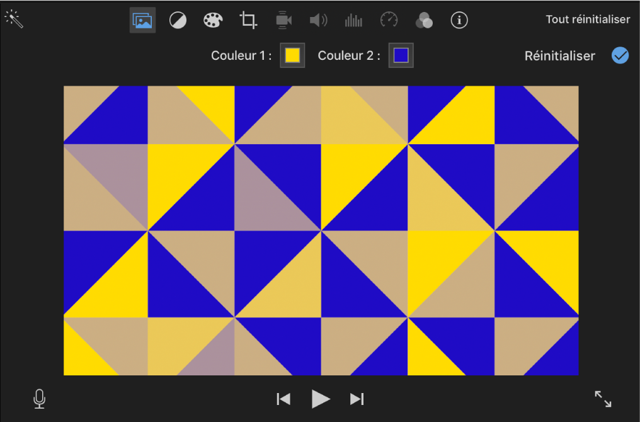Viewport: 640px width, 422px height.
Task: Open the Color Balance controls
Action: tap(177, 20)
